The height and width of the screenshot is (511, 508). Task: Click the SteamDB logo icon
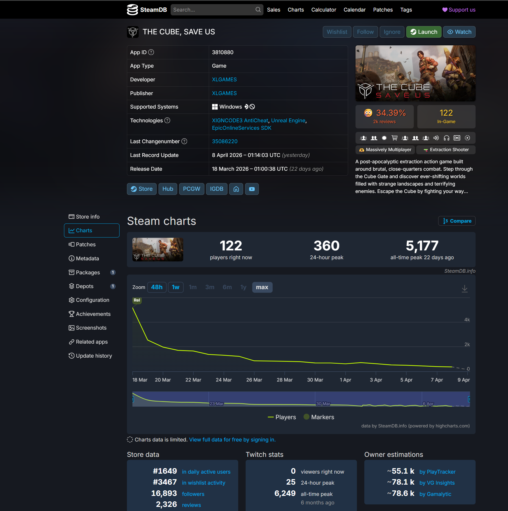coord(132,10)
